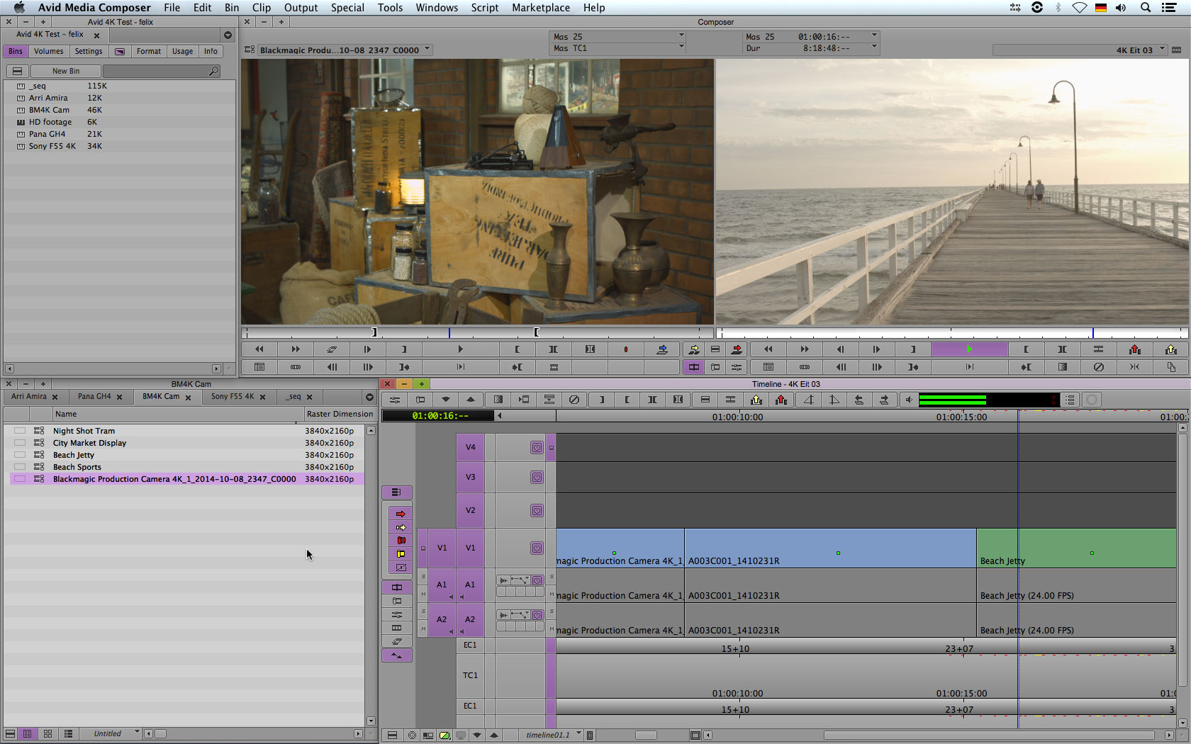
Task: Click the red Overwrite arrow button
Action: 737,349
